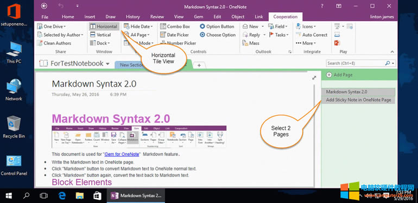
Task: Switch to the Insert ribbon tab
Action: (90, 17)
